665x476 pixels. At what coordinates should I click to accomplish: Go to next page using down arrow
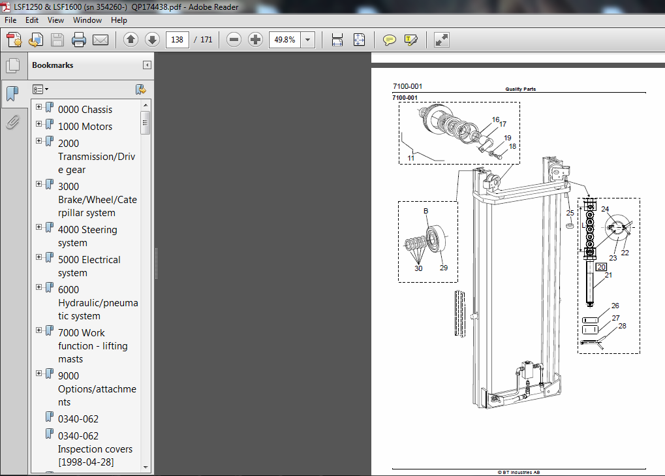click(x=152, y=40)
